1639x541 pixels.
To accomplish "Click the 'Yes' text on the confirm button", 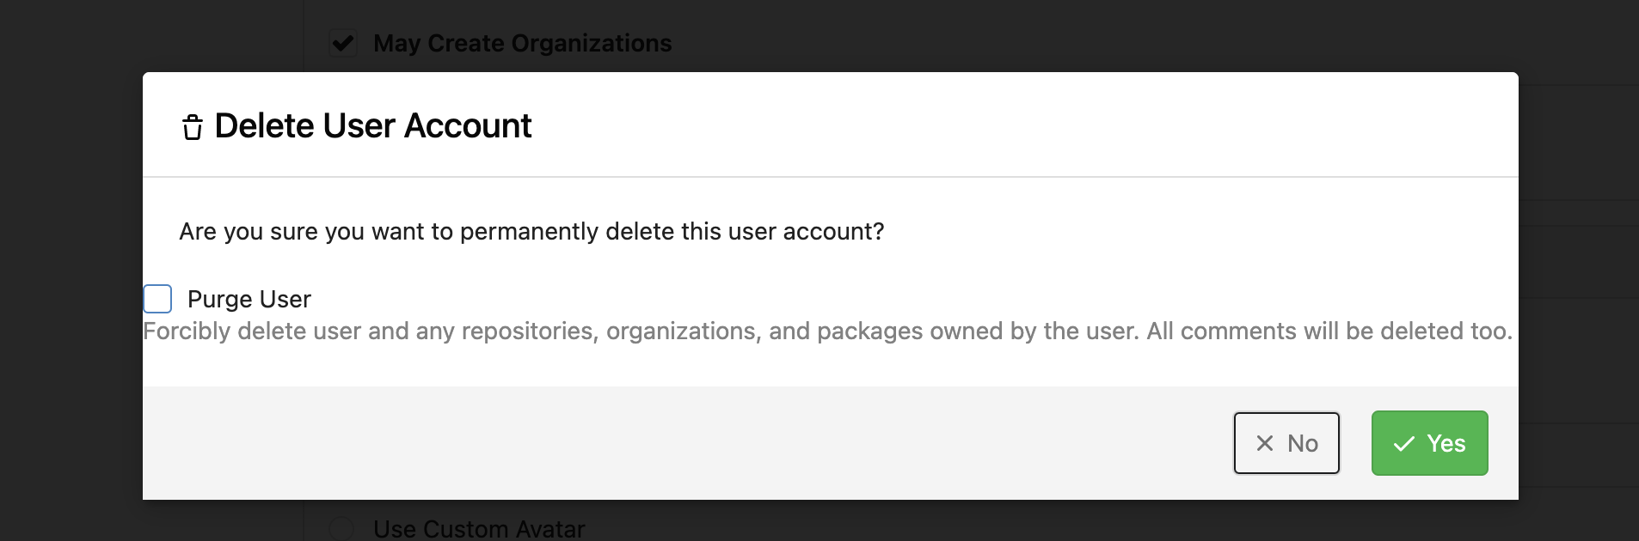I will [1446, 443].
